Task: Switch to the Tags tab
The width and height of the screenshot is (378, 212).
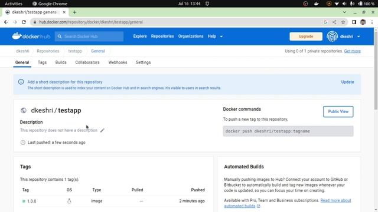Action: [42, 62]
